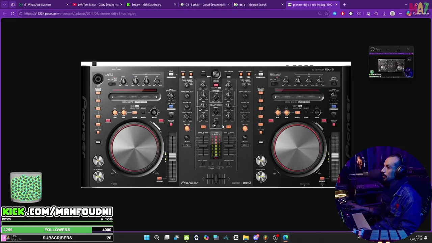Open the red hand blocker extension

tap(343, 13)
